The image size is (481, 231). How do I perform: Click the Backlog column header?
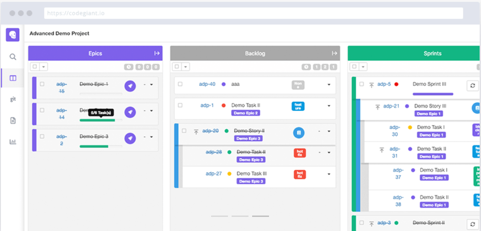point(255,53)
